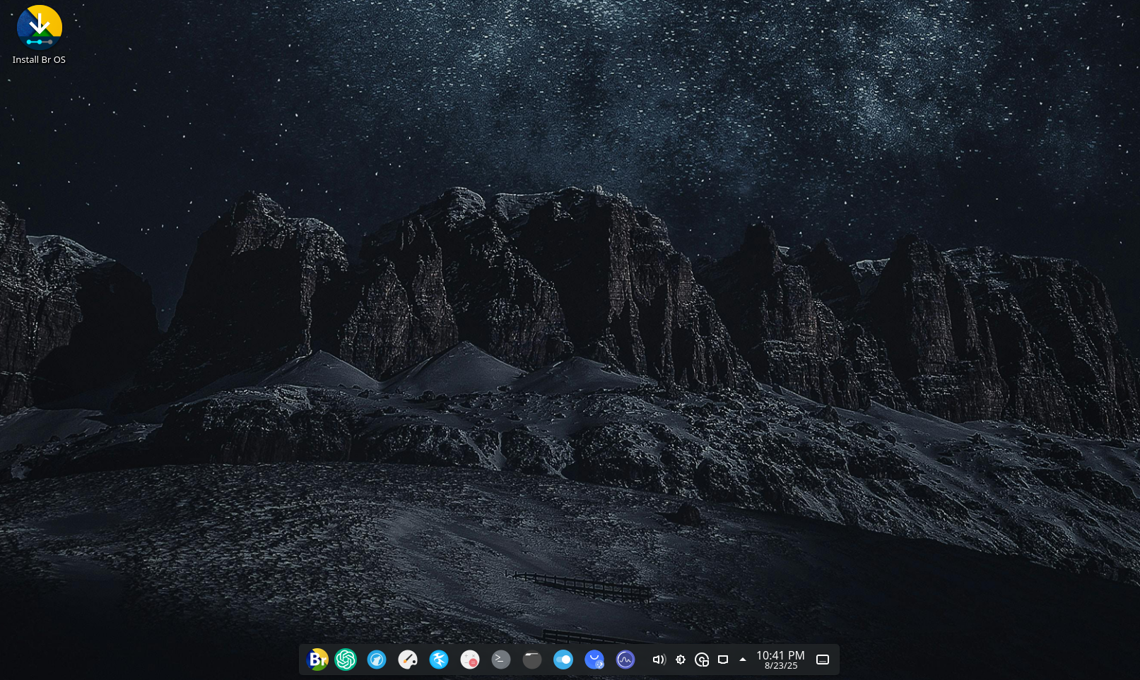The height and width of the screenshot is (680, 1140).
Task: Open the blue wolf browser icon
Action: [377, 660]
